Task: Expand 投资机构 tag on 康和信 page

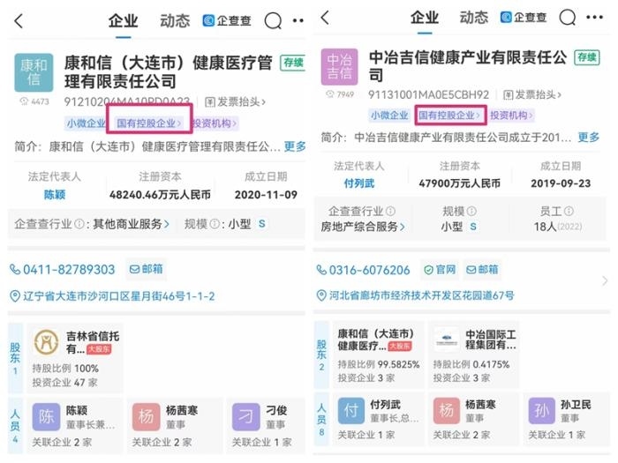Action: (x=215, y=123)
